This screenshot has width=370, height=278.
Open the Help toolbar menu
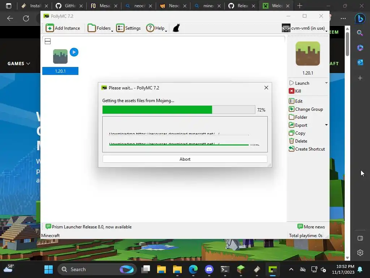pyautogui.click(x=156, y=28)
